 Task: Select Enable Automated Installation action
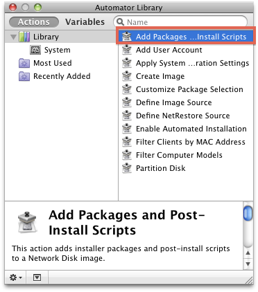click(186, 129)
